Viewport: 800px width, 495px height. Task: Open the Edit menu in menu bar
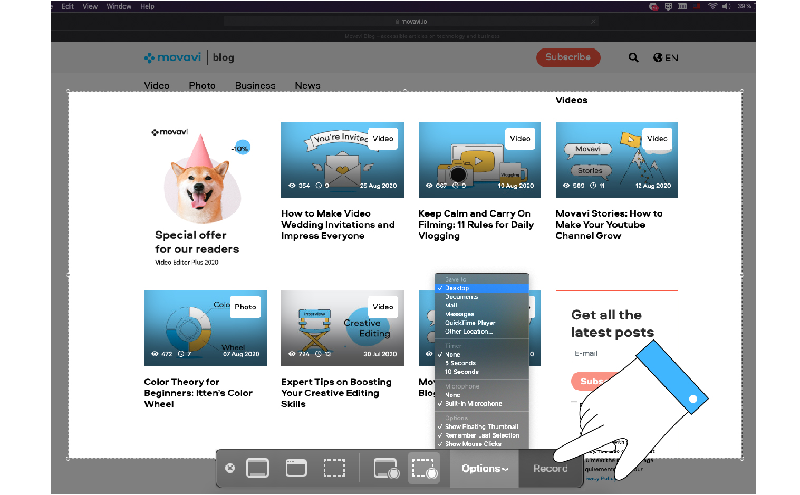[x=68, y=6]
